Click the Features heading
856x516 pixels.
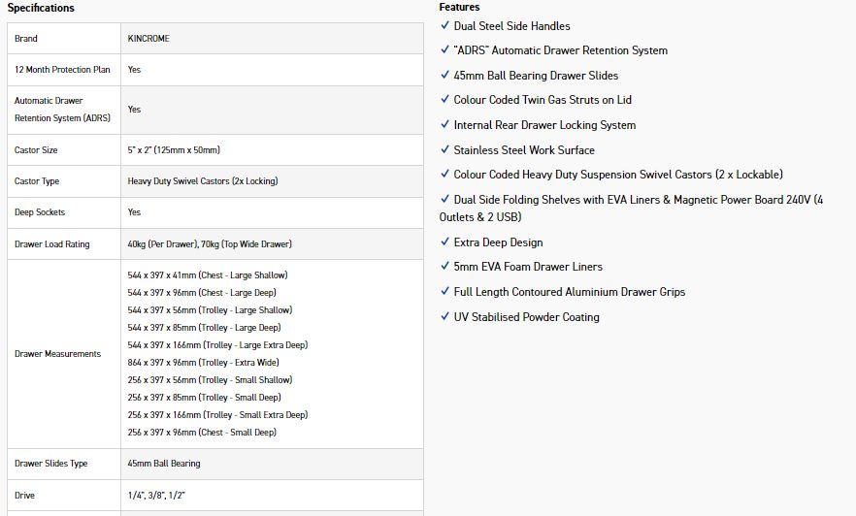[459, 7]
